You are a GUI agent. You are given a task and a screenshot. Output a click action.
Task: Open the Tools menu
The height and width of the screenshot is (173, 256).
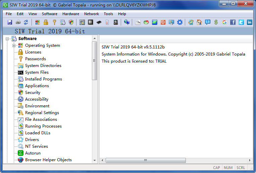[x=108, y=14]
